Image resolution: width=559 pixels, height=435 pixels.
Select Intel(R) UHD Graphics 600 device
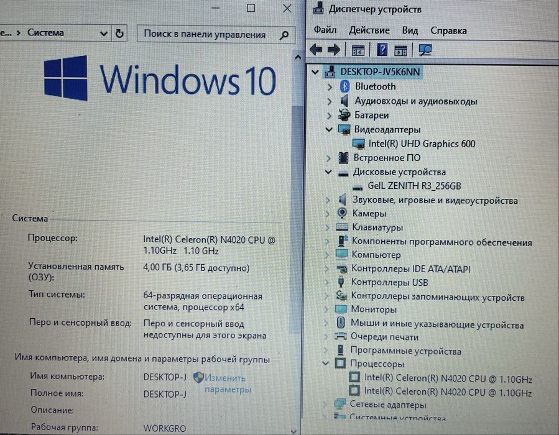pyautogui.click(x=422, y=144)
